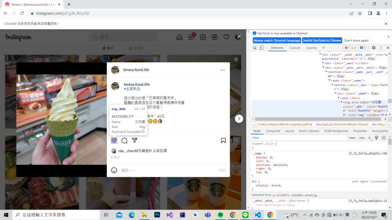Go to next photo with arrow
The height and width of the screenshot is (220, 392).
(x=239, y=119)
